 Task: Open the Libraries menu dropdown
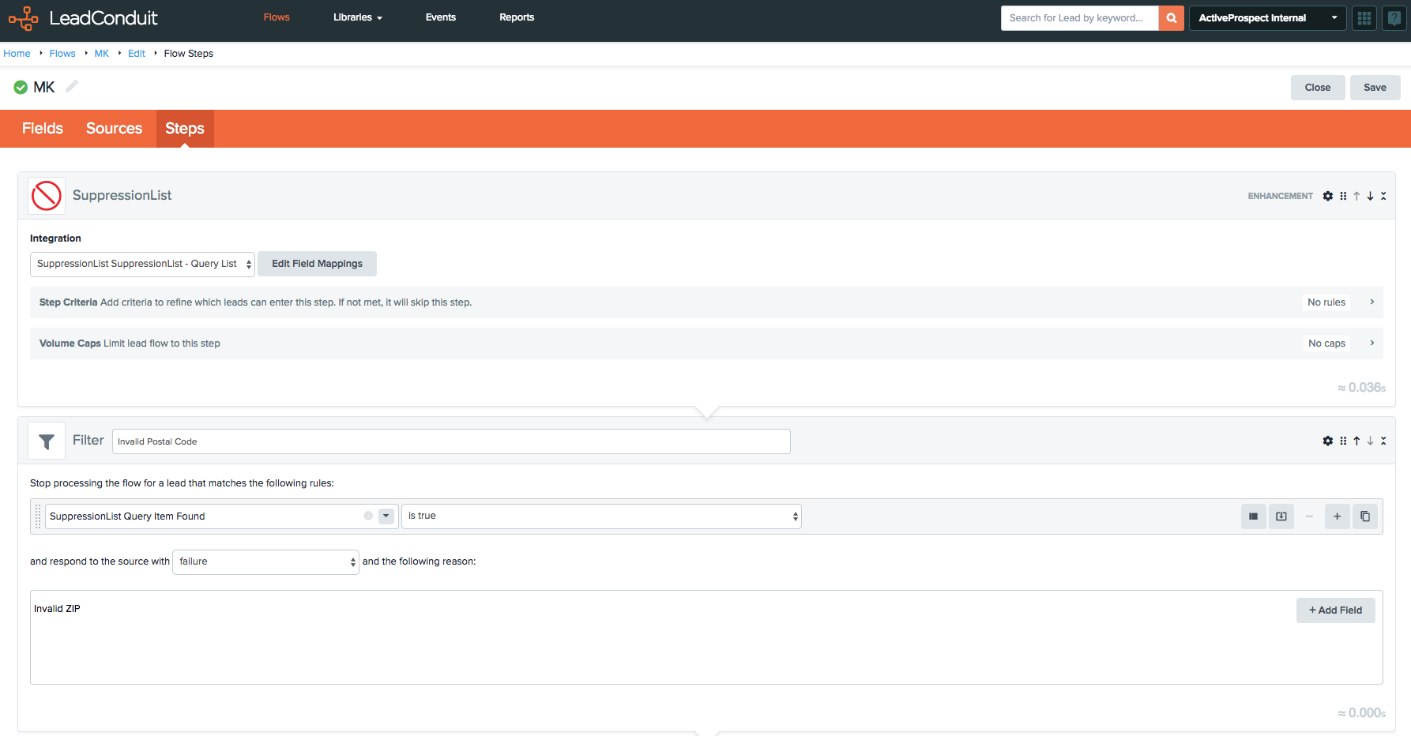[x=358, y=17]
